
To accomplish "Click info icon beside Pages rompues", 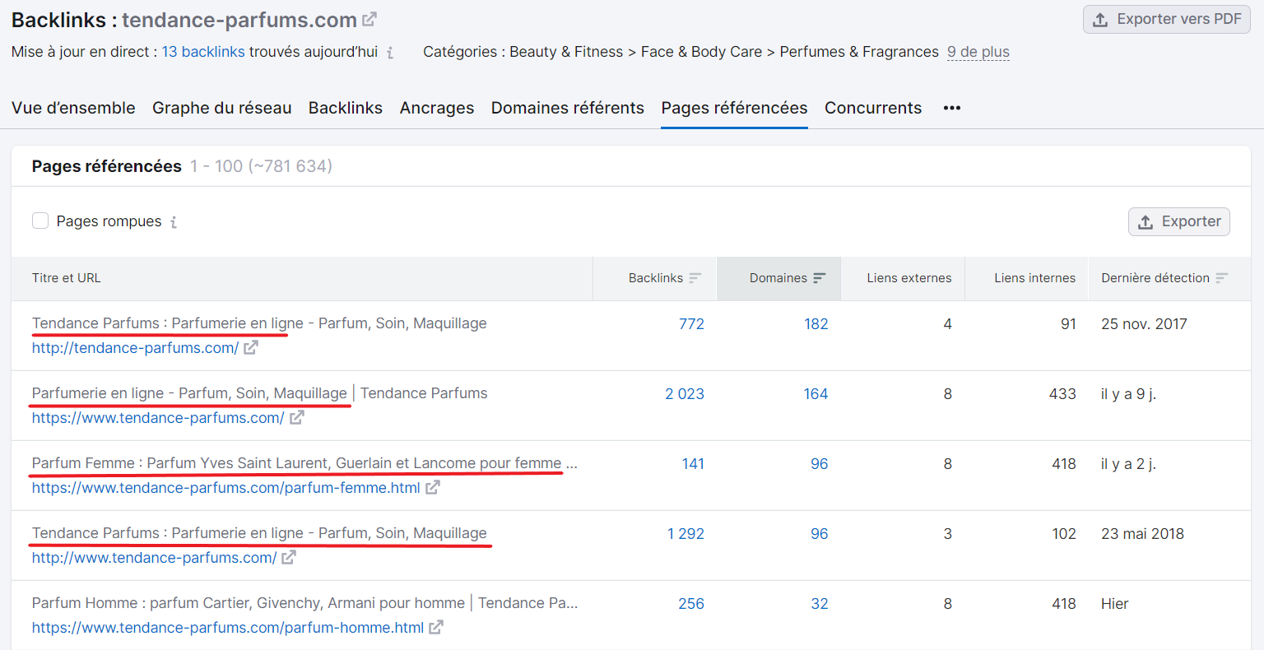I will 174,222.
